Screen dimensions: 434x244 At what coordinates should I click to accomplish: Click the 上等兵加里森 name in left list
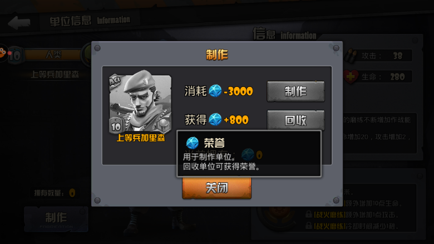click(x=55, y=74)
